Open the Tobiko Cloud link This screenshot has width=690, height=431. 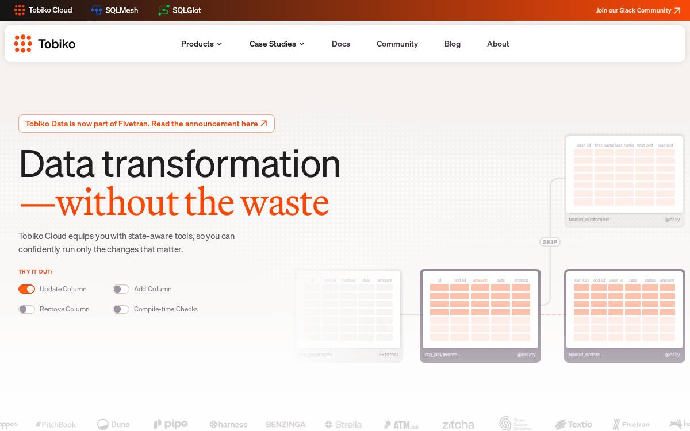(43, 10)
